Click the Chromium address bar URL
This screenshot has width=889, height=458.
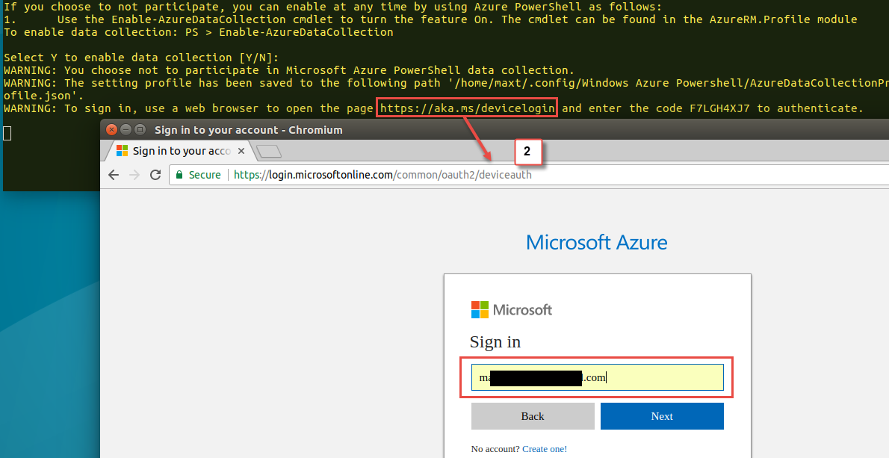(382, 175)
